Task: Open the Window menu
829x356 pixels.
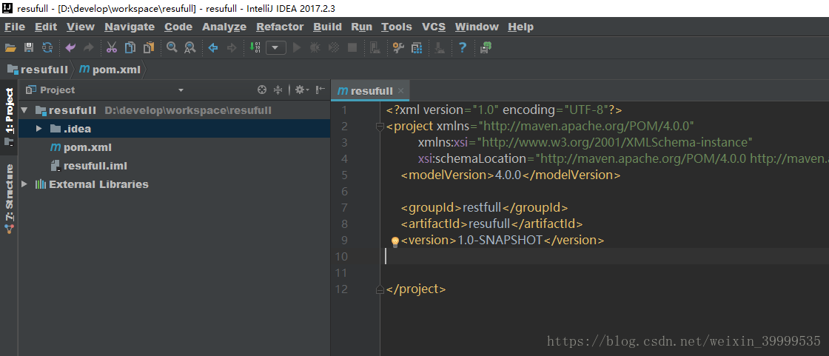Action: 477,27
